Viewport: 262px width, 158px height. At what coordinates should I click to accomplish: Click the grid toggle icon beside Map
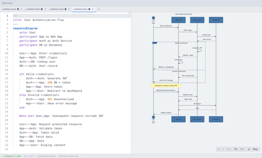tap(249, 149)
